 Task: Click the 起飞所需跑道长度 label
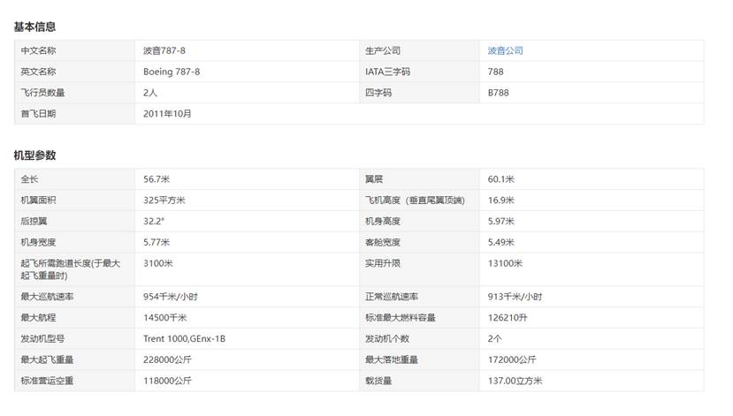(x=70, y=269)
